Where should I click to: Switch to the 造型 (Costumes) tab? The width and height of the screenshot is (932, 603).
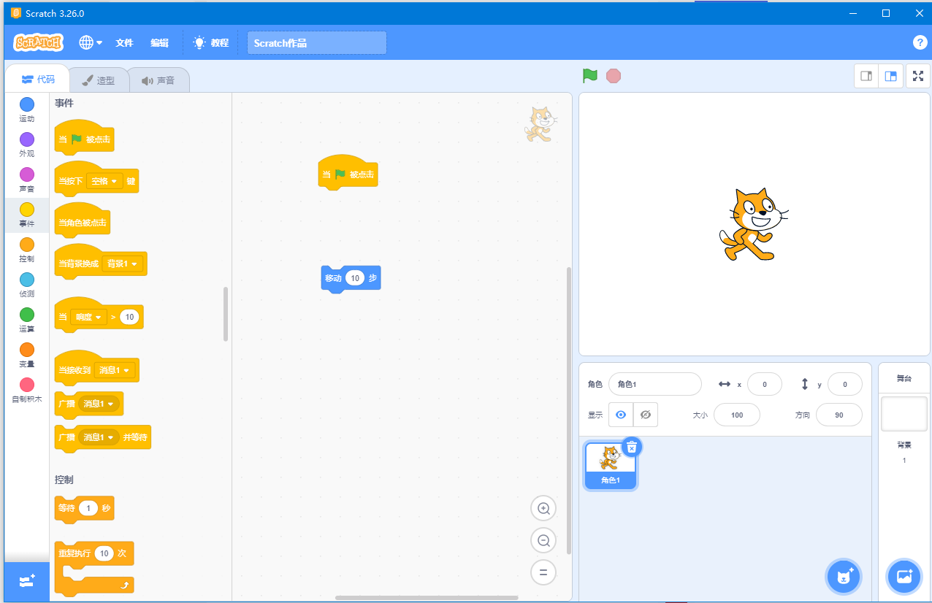tap(99, 80)
